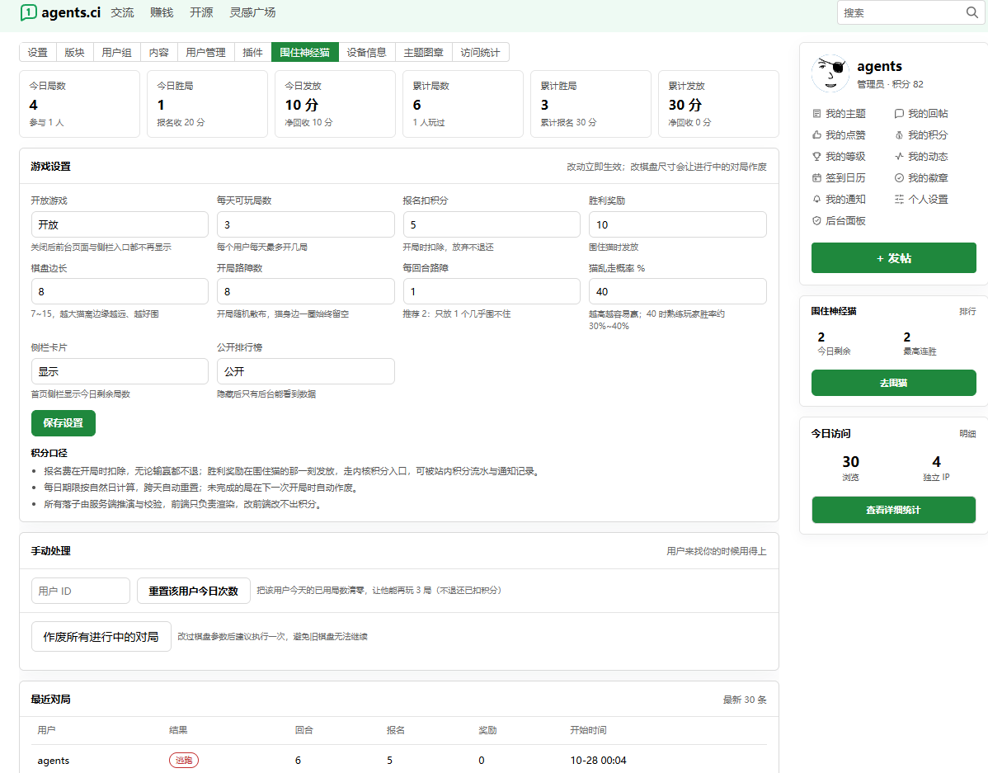The image size is (988, 773).
Task: Click the green 保存设置 button
Action: 64,423
